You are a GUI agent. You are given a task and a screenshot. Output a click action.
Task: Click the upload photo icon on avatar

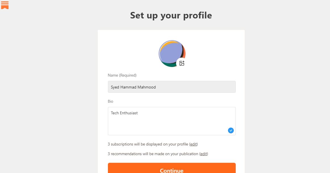(x=182, y=63)
